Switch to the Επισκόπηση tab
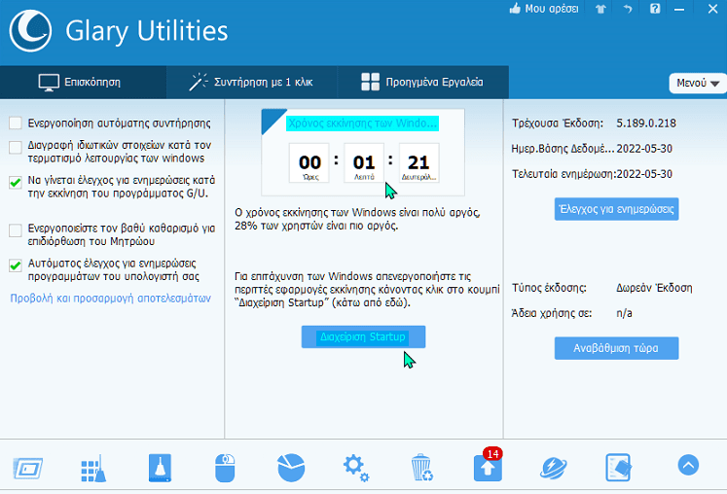 click(x=84, y=83)
